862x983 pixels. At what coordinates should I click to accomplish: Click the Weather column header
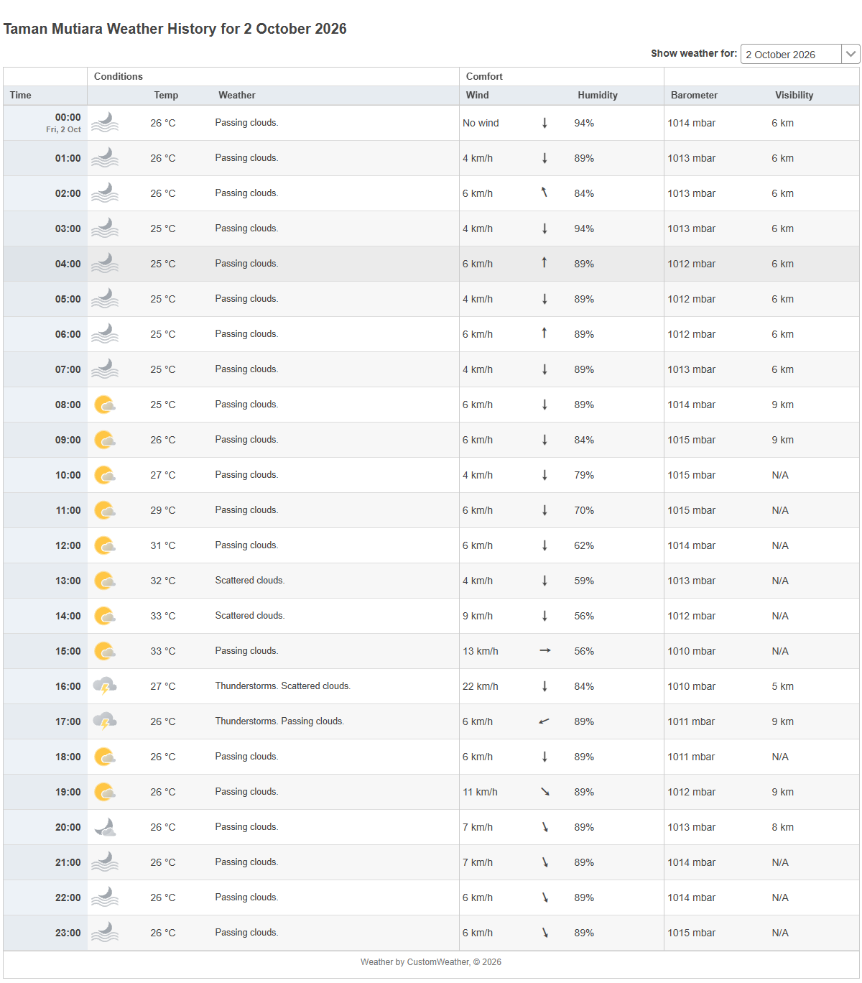237,95
